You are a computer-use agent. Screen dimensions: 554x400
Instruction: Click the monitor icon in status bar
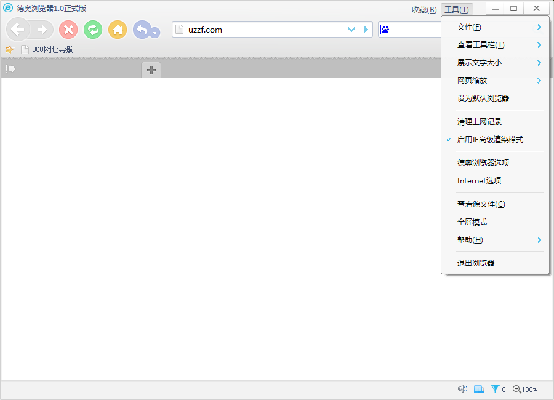click(479, 389)
